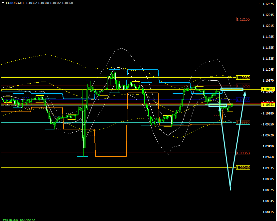Click 1.08805 on the price scale

(268, 179)
